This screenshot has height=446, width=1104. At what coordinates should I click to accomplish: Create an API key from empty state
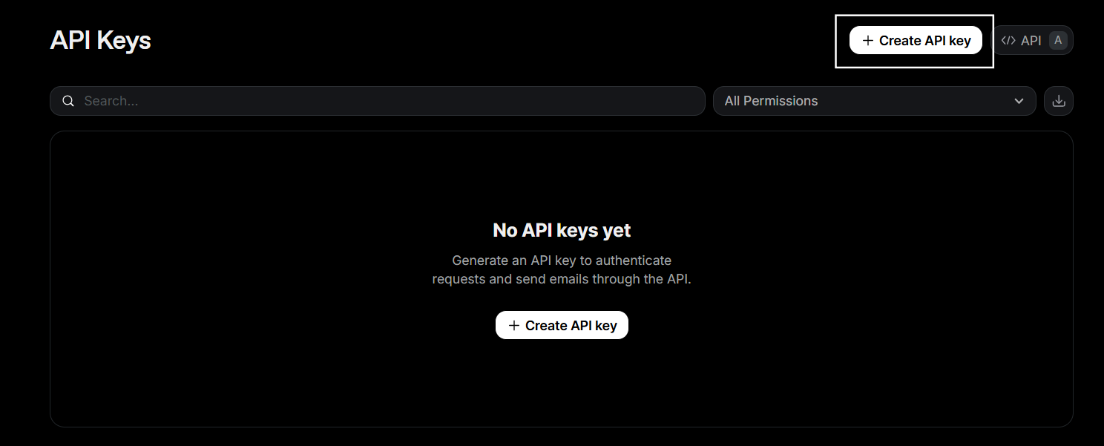tap(562, 324)
